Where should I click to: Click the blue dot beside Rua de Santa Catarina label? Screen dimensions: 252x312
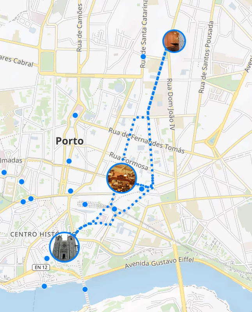143,57
